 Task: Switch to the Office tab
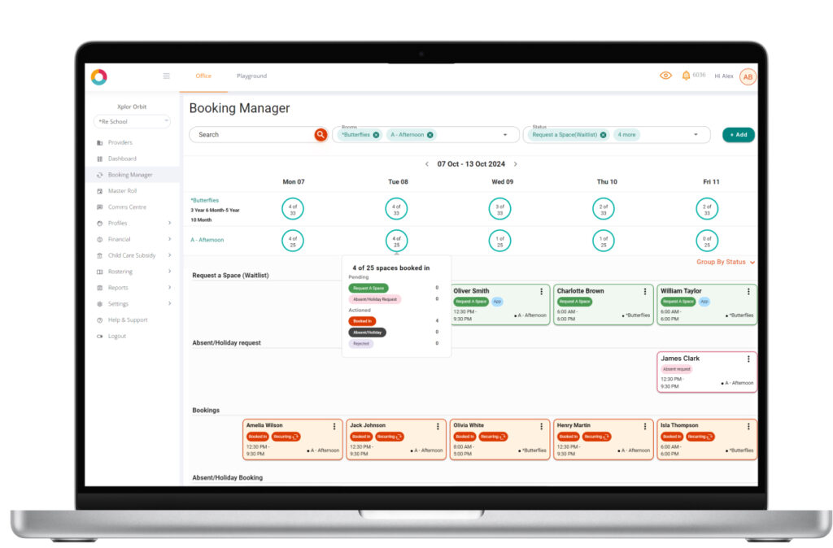(x=203, y=76)
